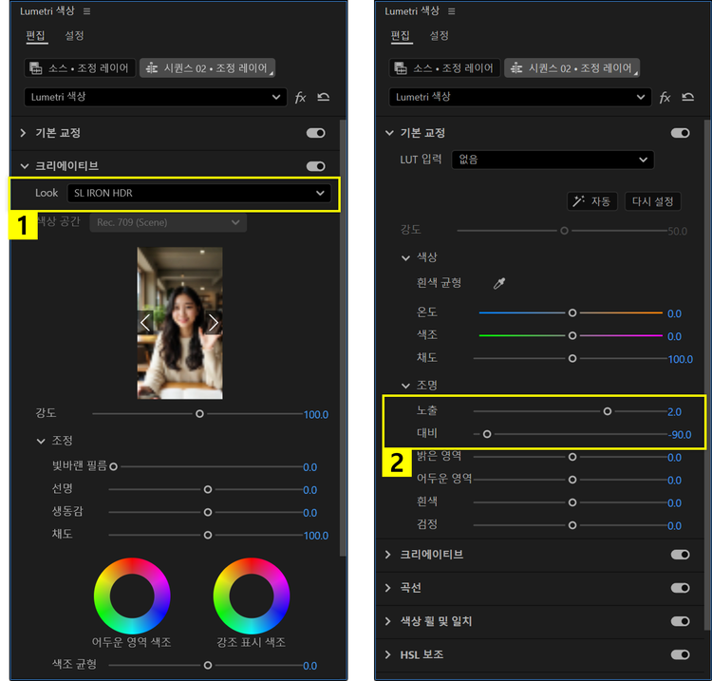Viewport: 712px width, 681px height.
Task: Click the 선명 slider handle
Action: tap(208, 490)
